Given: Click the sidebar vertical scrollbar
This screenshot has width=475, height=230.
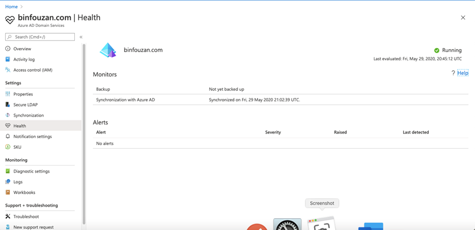Looking at the screenshot, I should [x=84, y=133].
